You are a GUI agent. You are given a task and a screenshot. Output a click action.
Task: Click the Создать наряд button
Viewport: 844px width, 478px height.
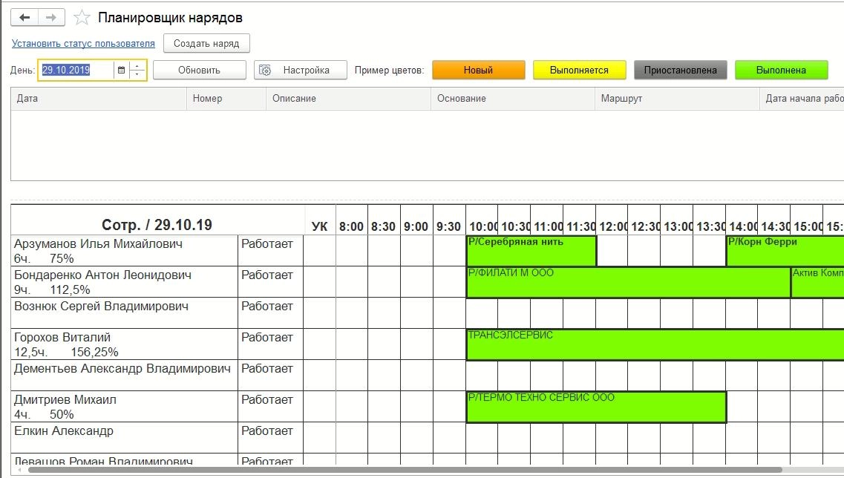click(x=206, y=44)
